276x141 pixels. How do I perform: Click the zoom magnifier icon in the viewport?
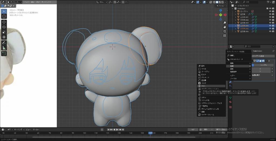225,23
